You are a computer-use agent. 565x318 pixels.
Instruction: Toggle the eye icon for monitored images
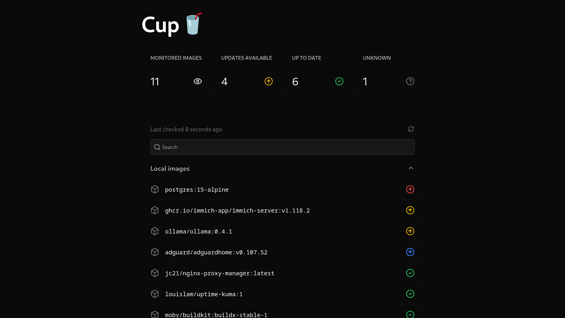pos(197,81)
